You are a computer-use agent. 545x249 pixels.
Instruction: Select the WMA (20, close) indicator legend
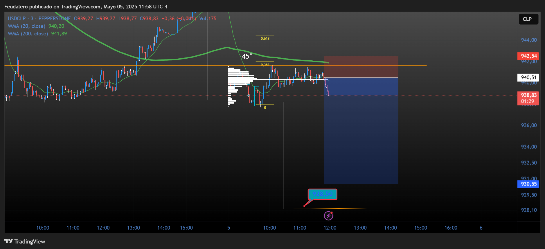tap(26, 26)
